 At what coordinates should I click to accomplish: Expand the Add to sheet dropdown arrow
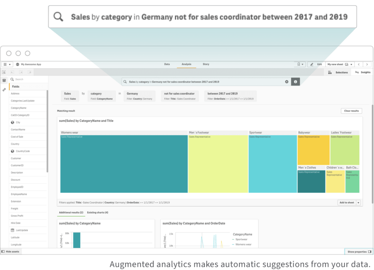359,203
